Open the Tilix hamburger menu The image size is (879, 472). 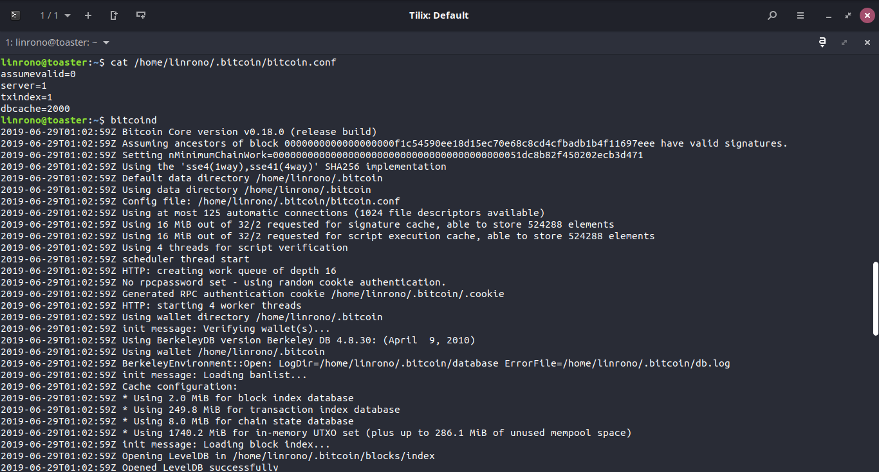[800, 15]
